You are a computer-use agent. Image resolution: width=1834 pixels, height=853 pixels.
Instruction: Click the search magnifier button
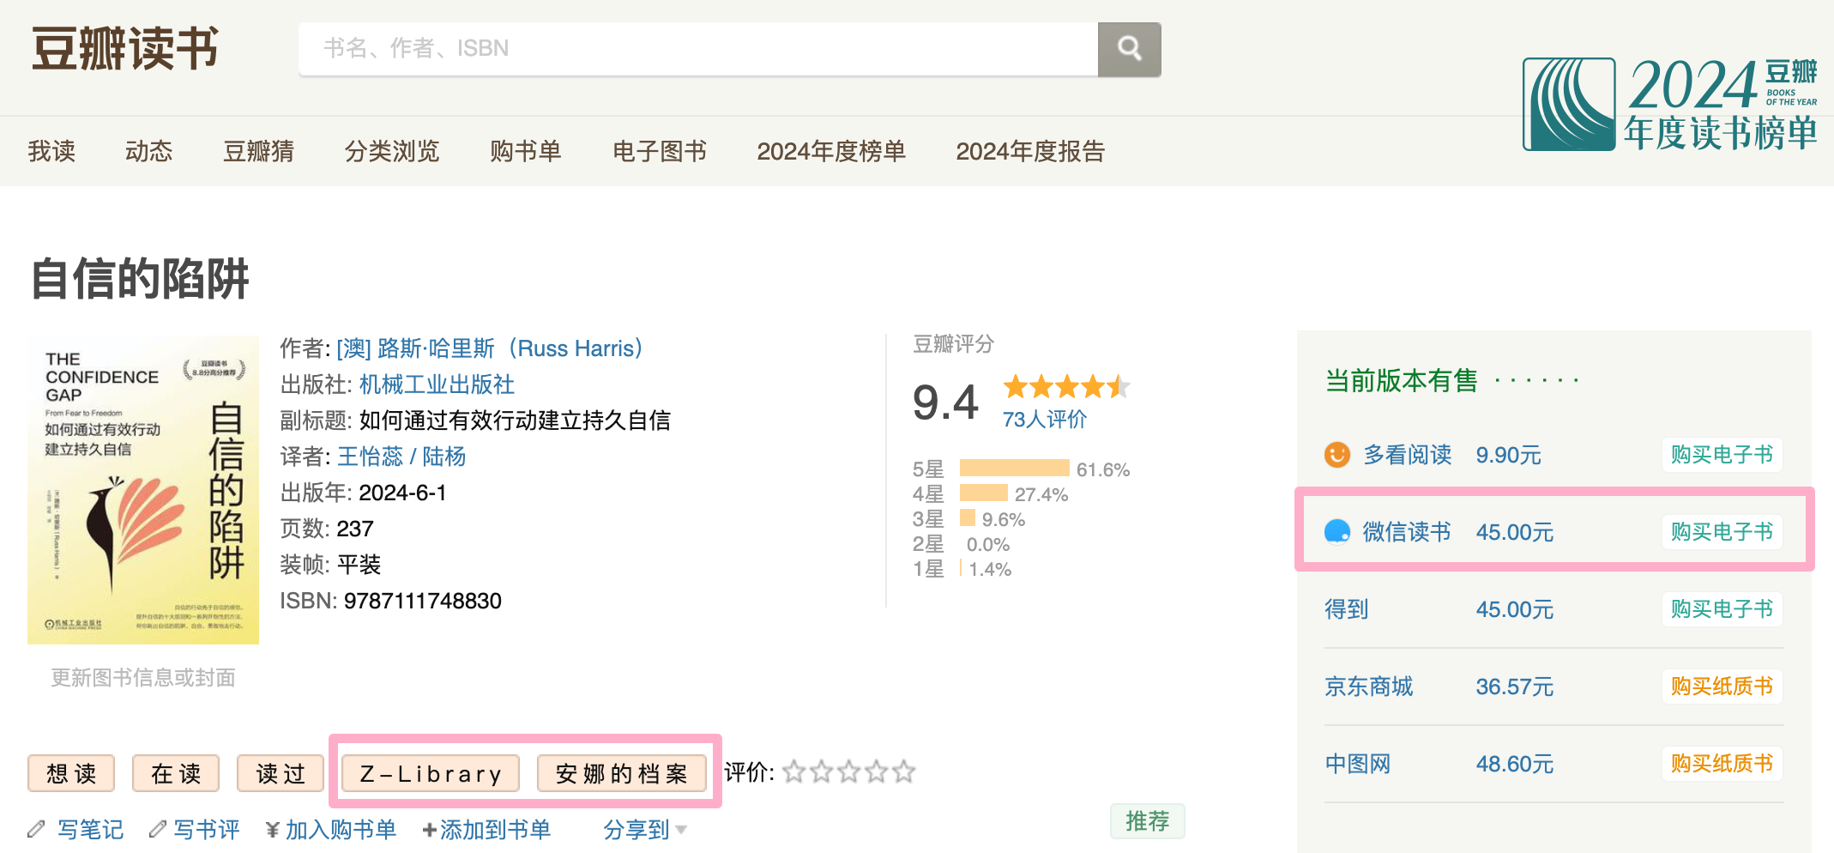coord(1129,49)
